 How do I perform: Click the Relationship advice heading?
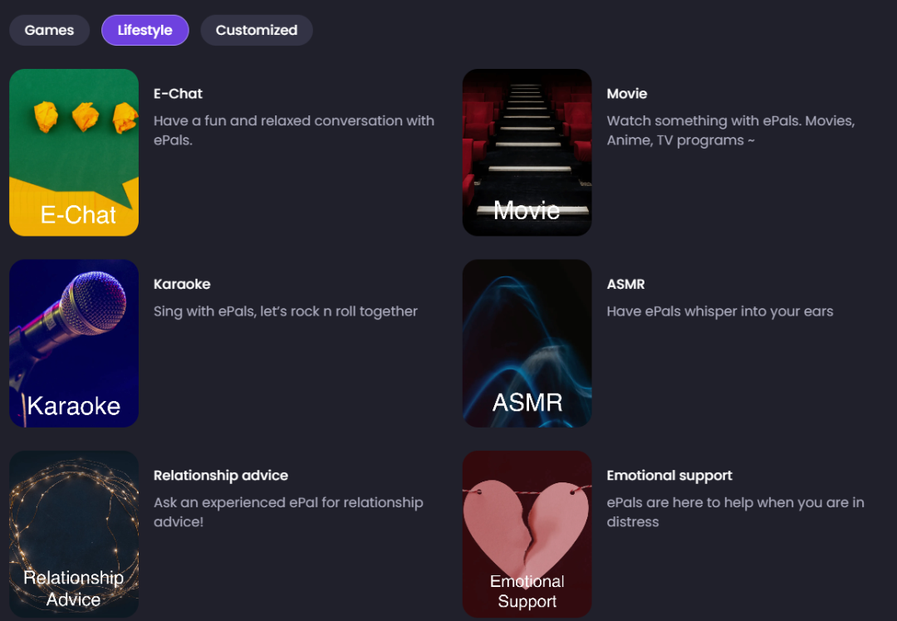pyautogui.click(x=221, y=475)
